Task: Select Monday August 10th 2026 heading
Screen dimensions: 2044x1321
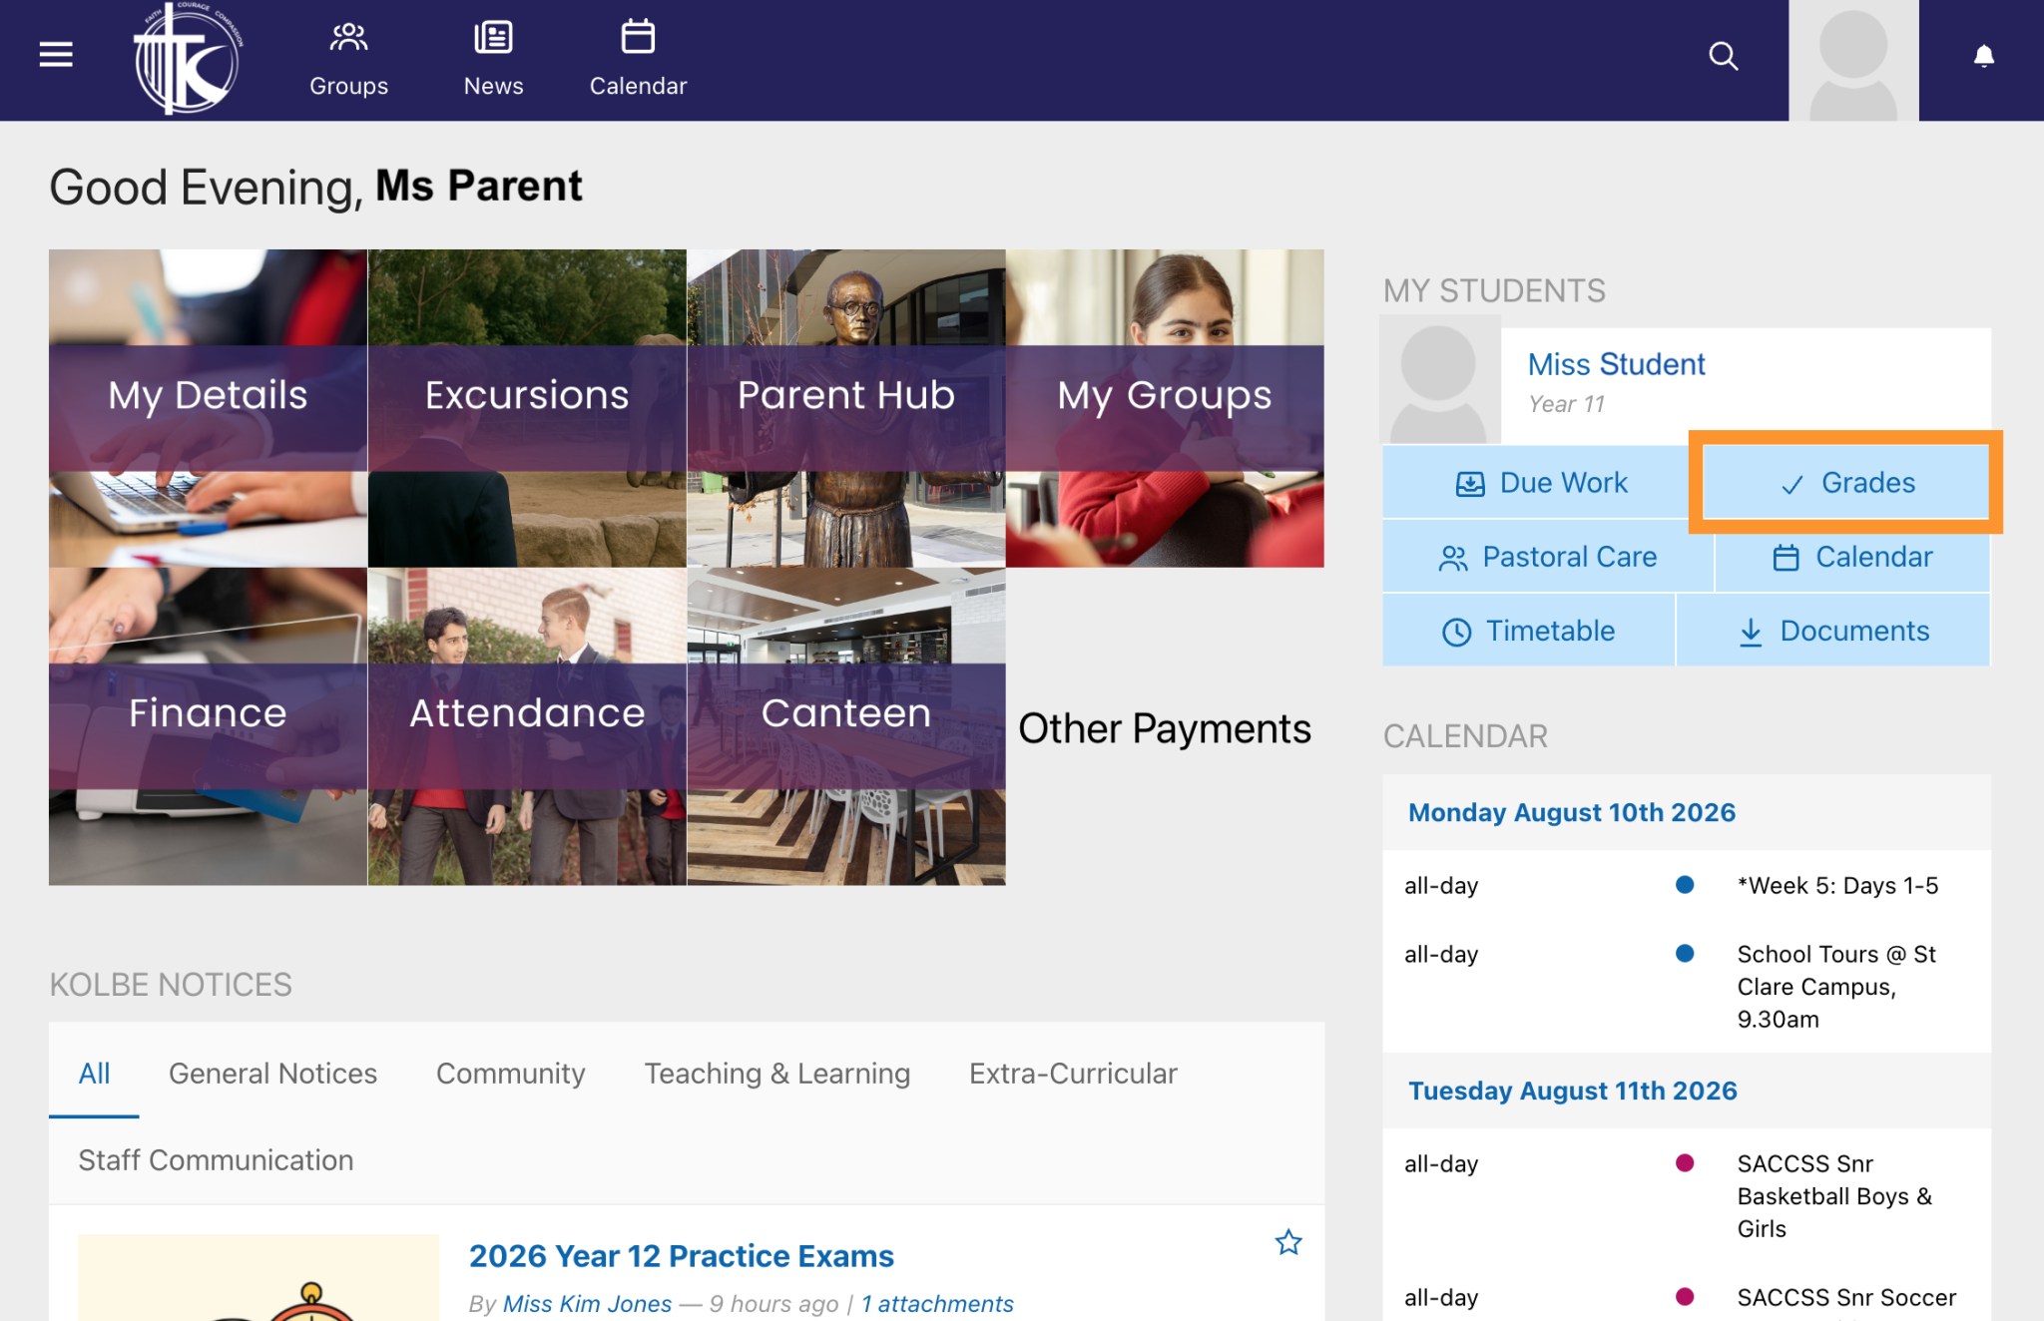Action: coord(1571,812)
